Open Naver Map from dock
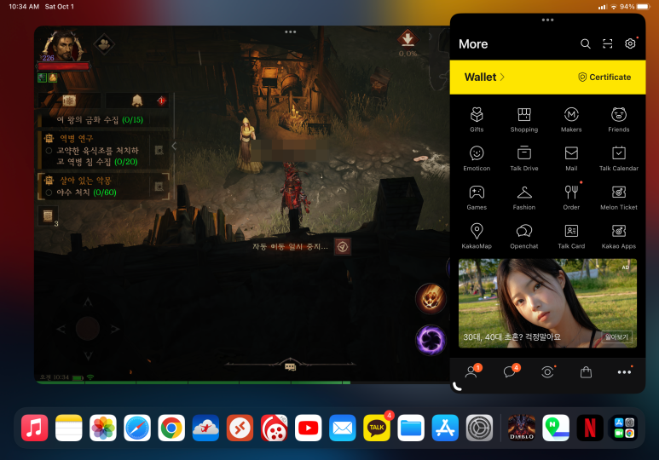Viewport: 659px width, 460px height. [556, 428]
